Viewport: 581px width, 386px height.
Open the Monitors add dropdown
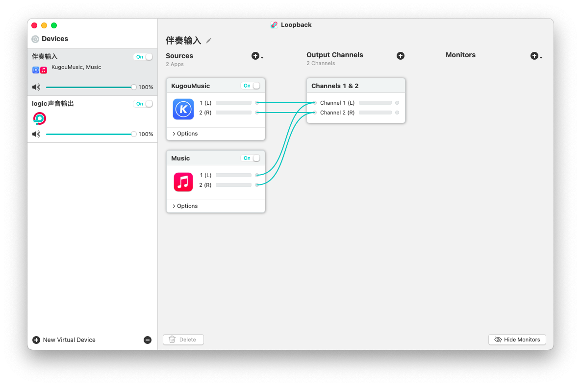point(536,56)
